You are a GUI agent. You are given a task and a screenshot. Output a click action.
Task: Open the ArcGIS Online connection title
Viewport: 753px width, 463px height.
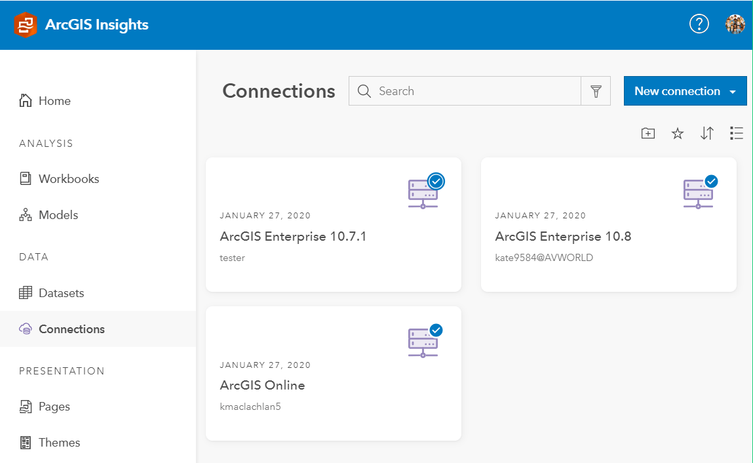(x=262, y=385)
